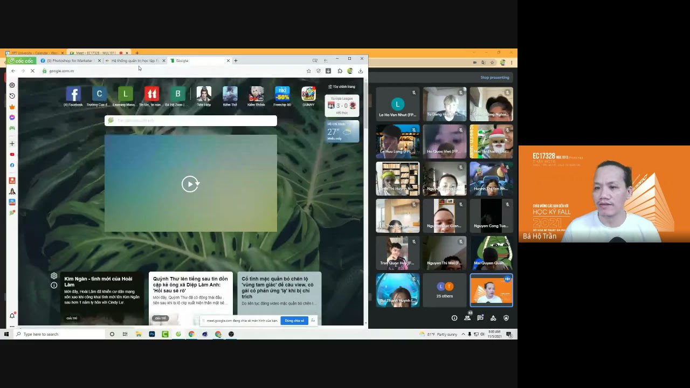Switch to Hệ thống quản trị học tập tab

click(x=135, y=61)
